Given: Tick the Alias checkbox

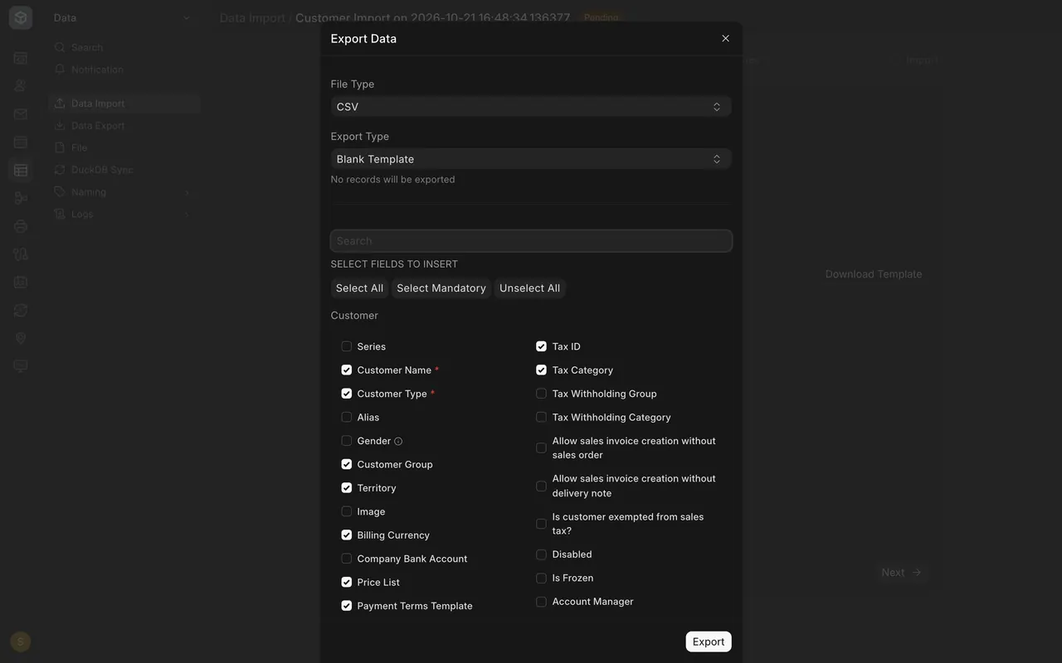Looking at the screenshot, I should click(347, 417).
